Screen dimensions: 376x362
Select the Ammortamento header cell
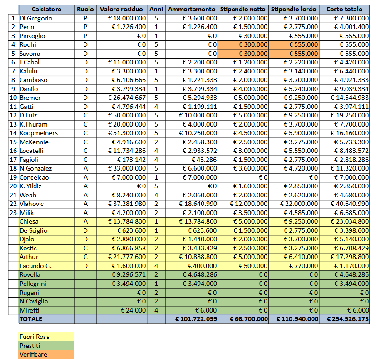[192, 10]
